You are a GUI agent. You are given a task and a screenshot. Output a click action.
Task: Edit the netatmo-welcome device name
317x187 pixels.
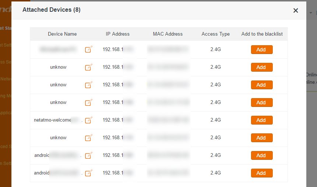tap(88, 120)
